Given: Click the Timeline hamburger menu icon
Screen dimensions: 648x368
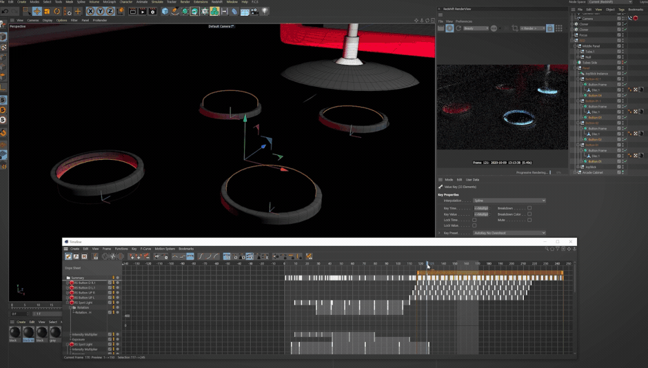Looking at the screenshot, I should (x=65, y=249).
